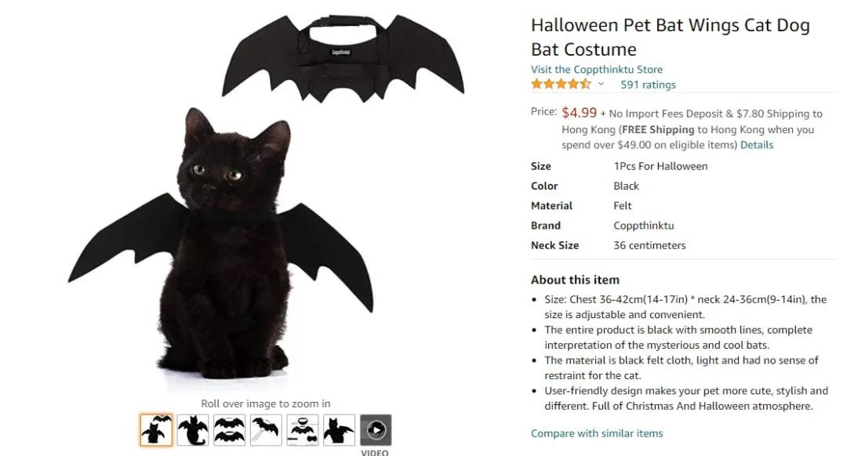Click the FREE Shipping bold text

pyautogui.click(x=658, y=129)
